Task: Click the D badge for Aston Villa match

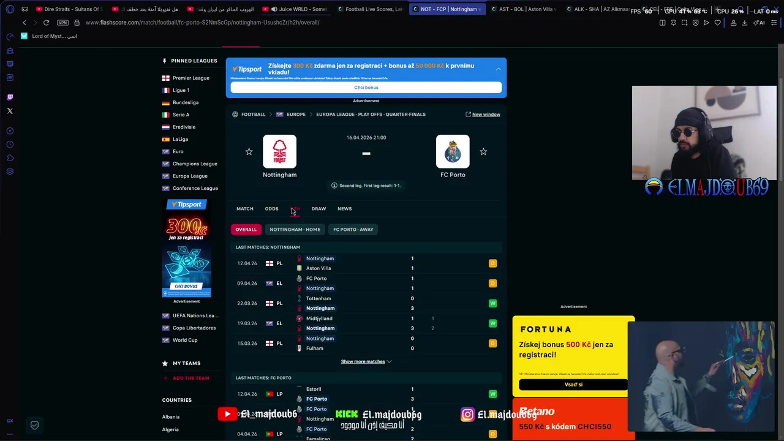Action: pyautogui.click(x=492, y=263)
